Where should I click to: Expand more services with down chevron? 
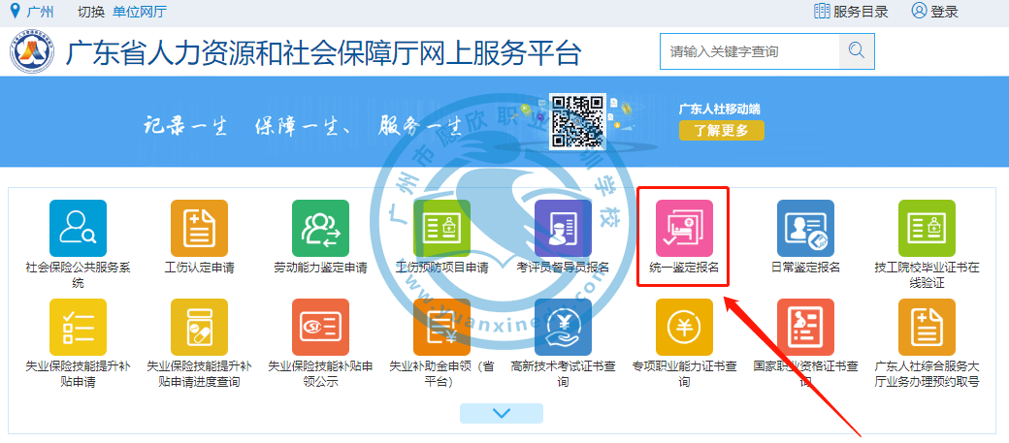[502, 413]
